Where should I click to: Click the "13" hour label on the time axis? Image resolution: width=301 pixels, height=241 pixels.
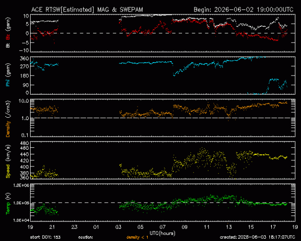[x=229, y=227]
